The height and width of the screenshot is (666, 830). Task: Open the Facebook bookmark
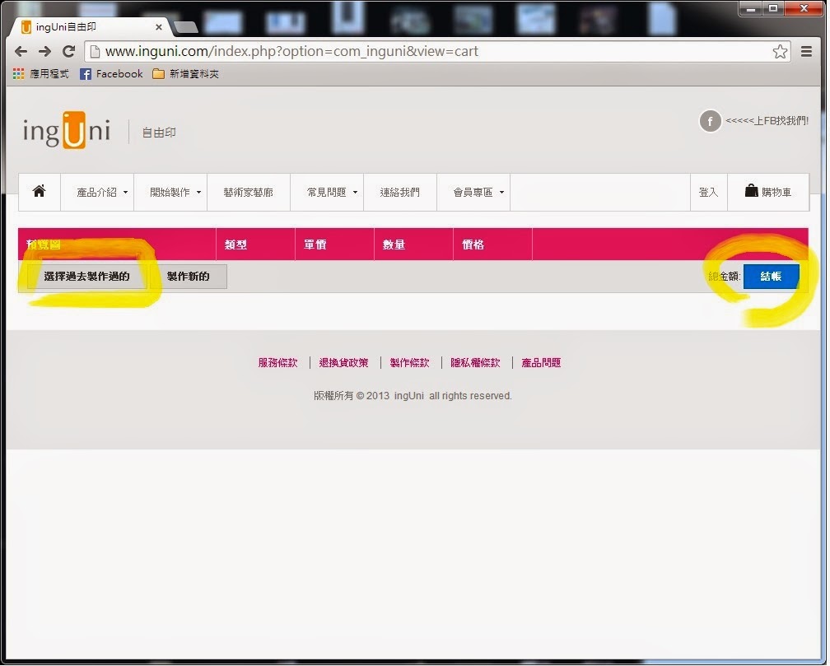[112, 73]
